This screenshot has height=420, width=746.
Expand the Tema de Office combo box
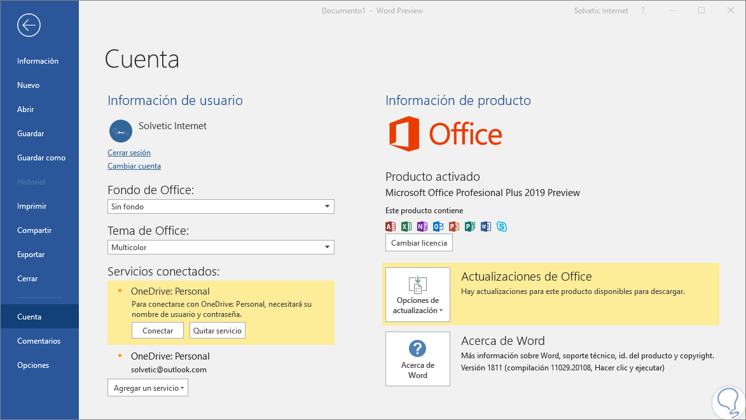point(221,248)
